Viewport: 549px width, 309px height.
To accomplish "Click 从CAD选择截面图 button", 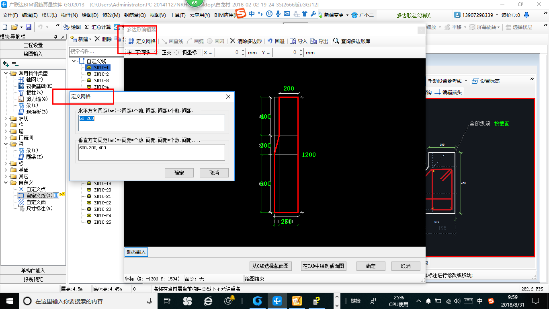I will coord(270,266).
